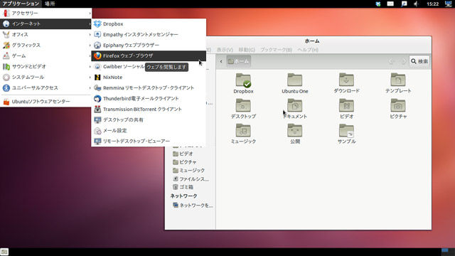455x256 pixels.
Task: Click workspace switcher in bottom panel
Action: pyautogui.click(x=448, y=252)
